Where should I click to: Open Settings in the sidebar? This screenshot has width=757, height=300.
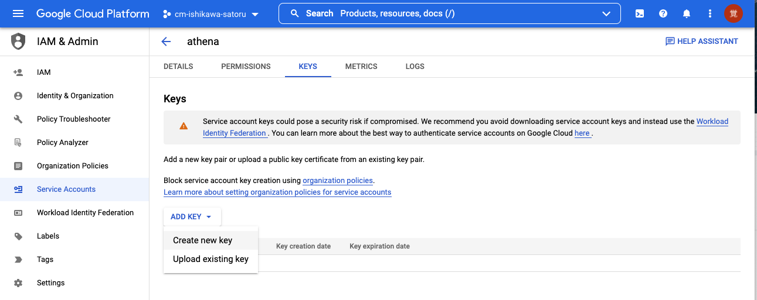[51, 283]
